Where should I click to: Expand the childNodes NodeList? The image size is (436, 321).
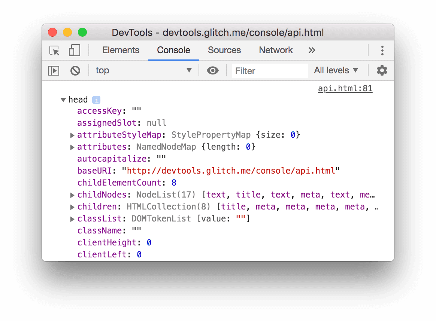pyautogui.click(x=72, y=195)
